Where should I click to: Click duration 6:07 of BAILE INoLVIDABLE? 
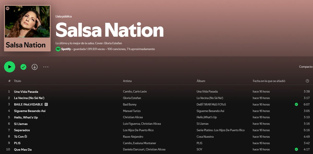coord(307,104)
